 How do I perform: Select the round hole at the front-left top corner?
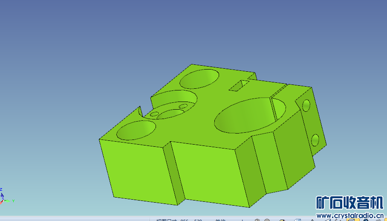pyautogui.click(x=136, y=130)
